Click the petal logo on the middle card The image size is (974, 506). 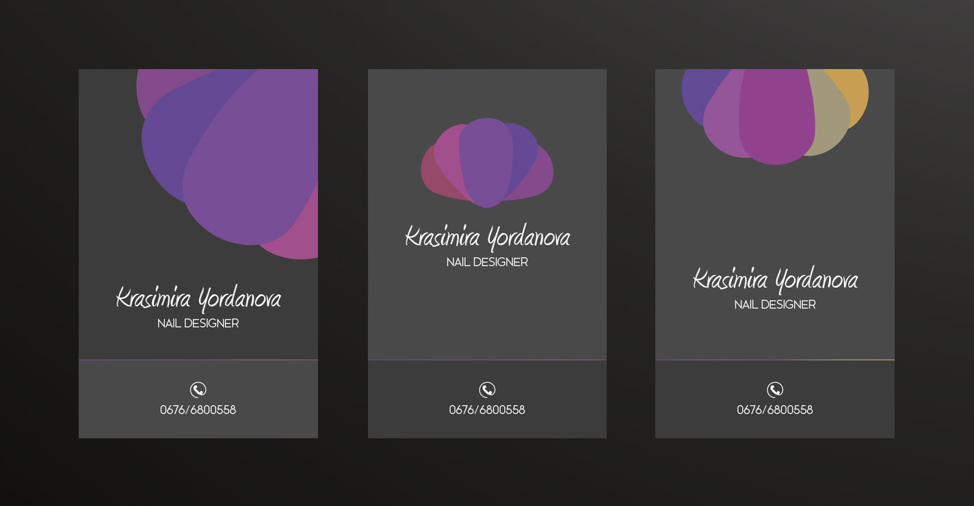(487, 163)
